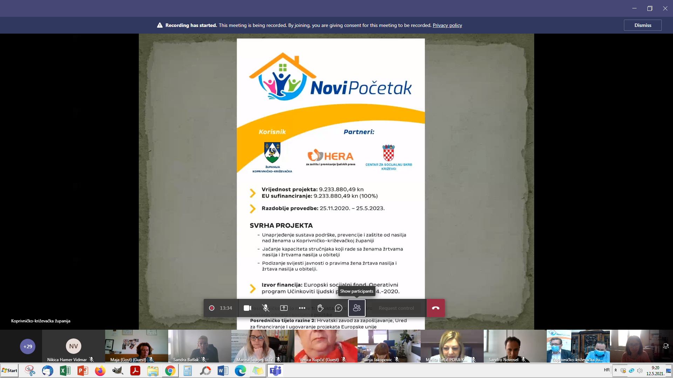Open the Privacy policy link
Screen dimensions: 673x378
tap(447, 25)
